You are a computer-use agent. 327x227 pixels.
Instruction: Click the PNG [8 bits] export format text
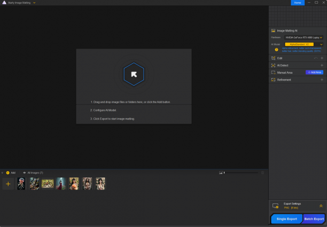pyautogui.click(x=291, y=208)
